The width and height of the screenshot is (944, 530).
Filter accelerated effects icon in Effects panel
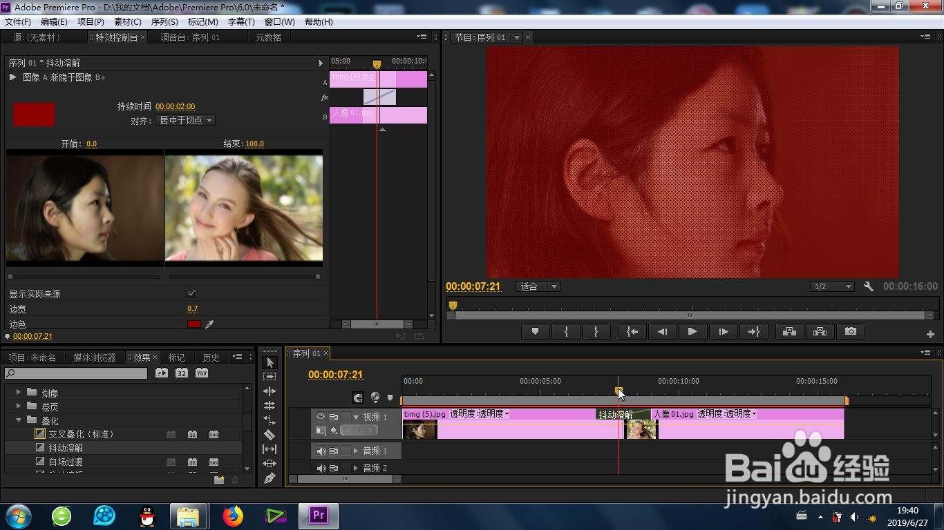pos(161,373)
